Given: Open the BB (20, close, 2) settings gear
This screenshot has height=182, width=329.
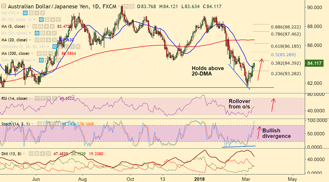Looking at the screenshot, I should tap(47, 20).
